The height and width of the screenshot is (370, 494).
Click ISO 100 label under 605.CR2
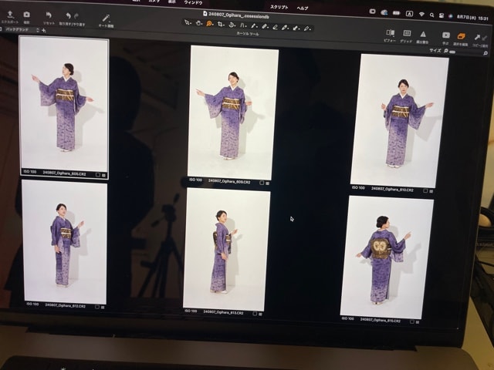pos(30,172)
